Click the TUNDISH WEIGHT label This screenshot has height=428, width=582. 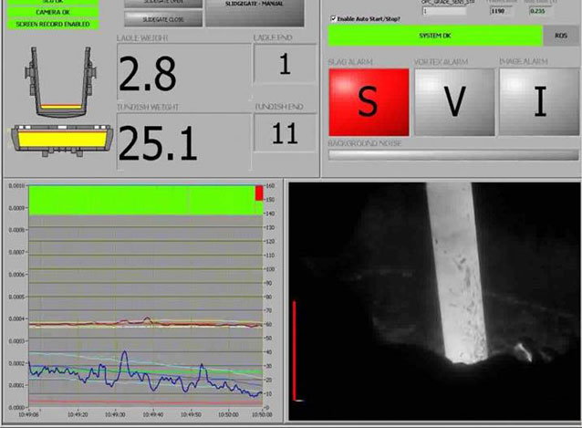click(x=148, y=108)
